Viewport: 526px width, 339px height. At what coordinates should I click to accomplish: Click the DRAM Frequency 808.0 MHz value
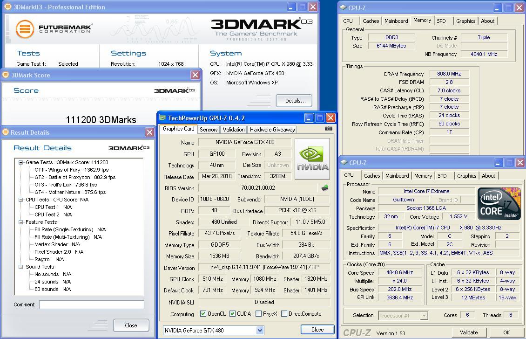point(449,74)
